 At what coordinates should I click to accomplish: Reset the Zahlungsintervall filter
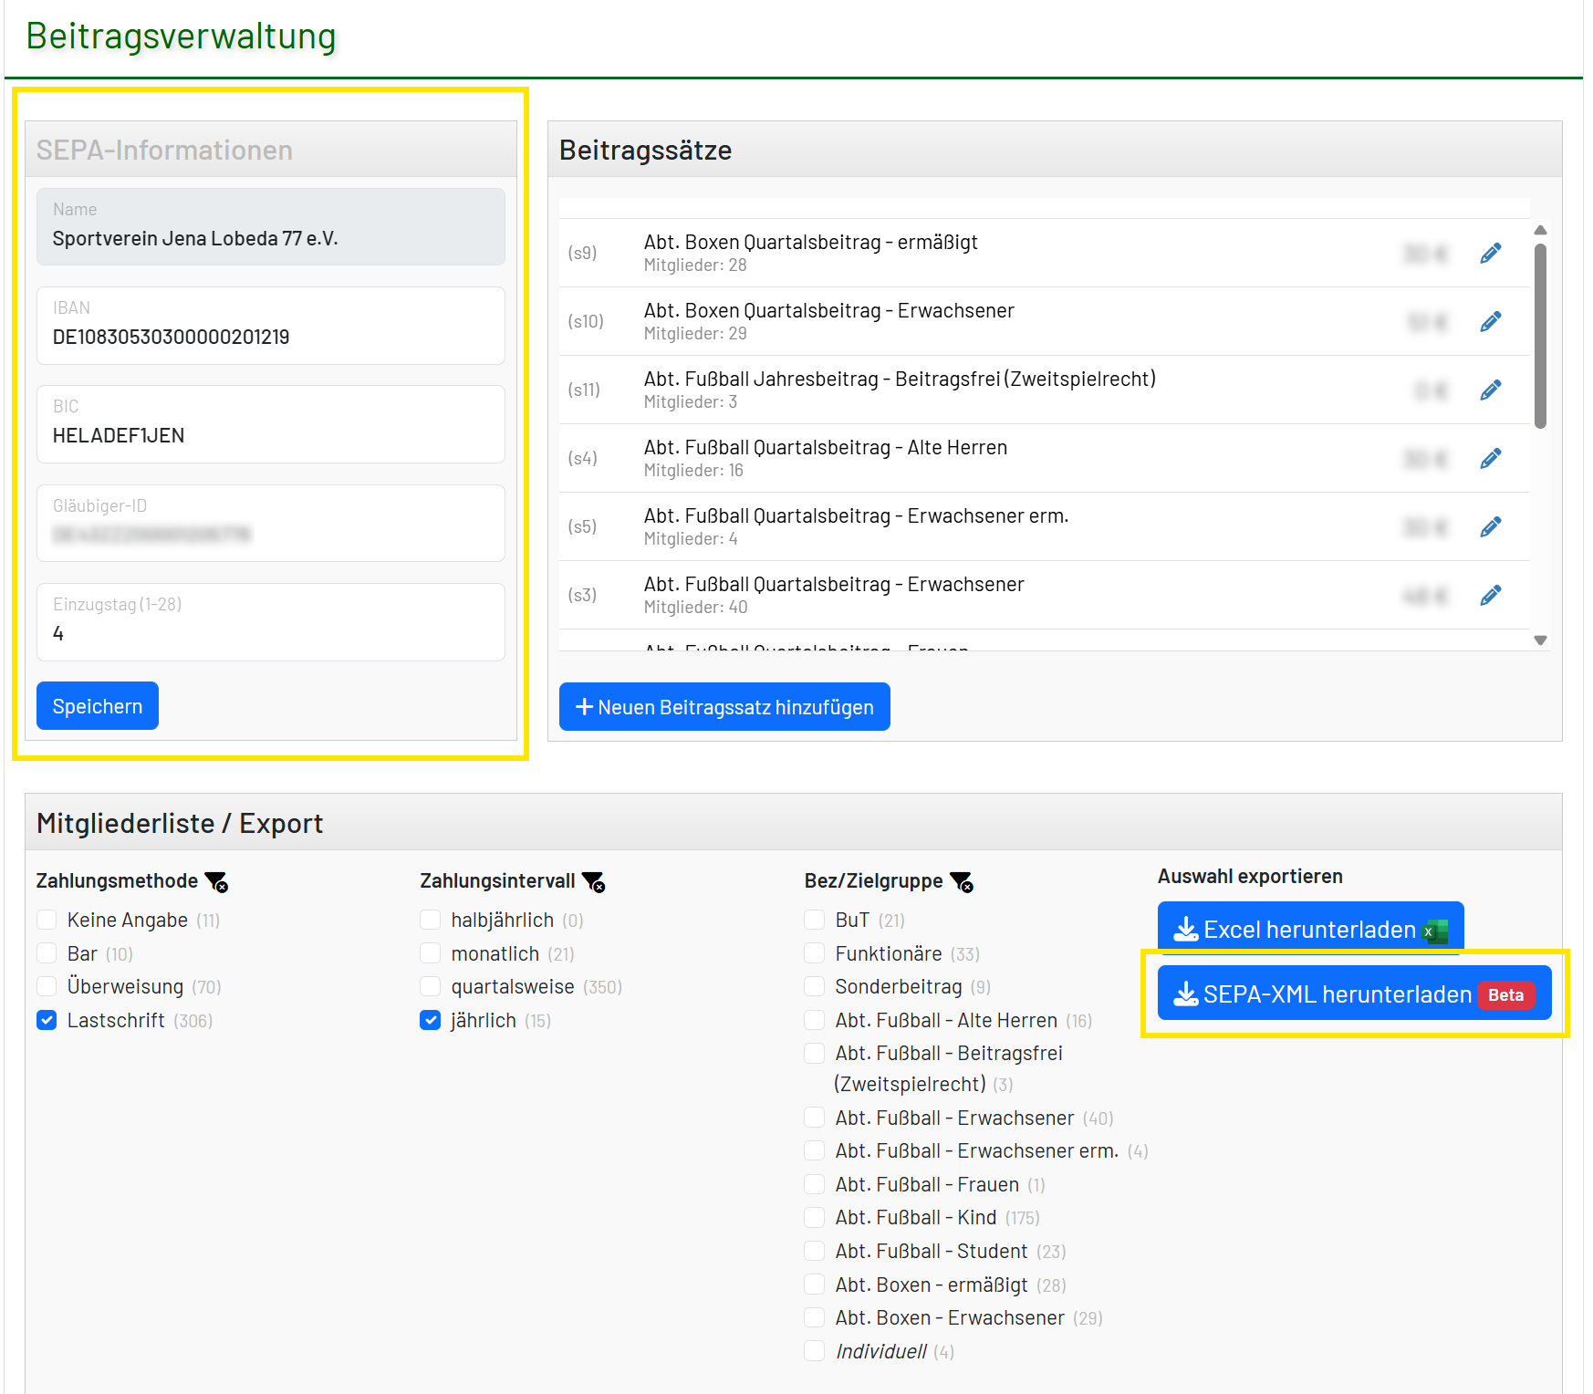click(x=594, y=882)
